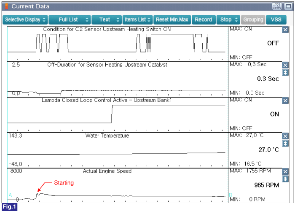Click the 'Water Temperature' graph title
Screen dimensions: 295x212
pos(107,136)
